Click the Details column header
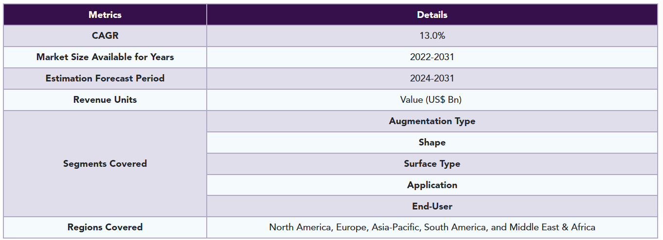 pos(432,15)
